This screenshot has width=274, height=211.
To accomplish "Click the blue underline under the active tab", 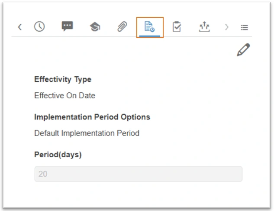I will coord(150,36).
